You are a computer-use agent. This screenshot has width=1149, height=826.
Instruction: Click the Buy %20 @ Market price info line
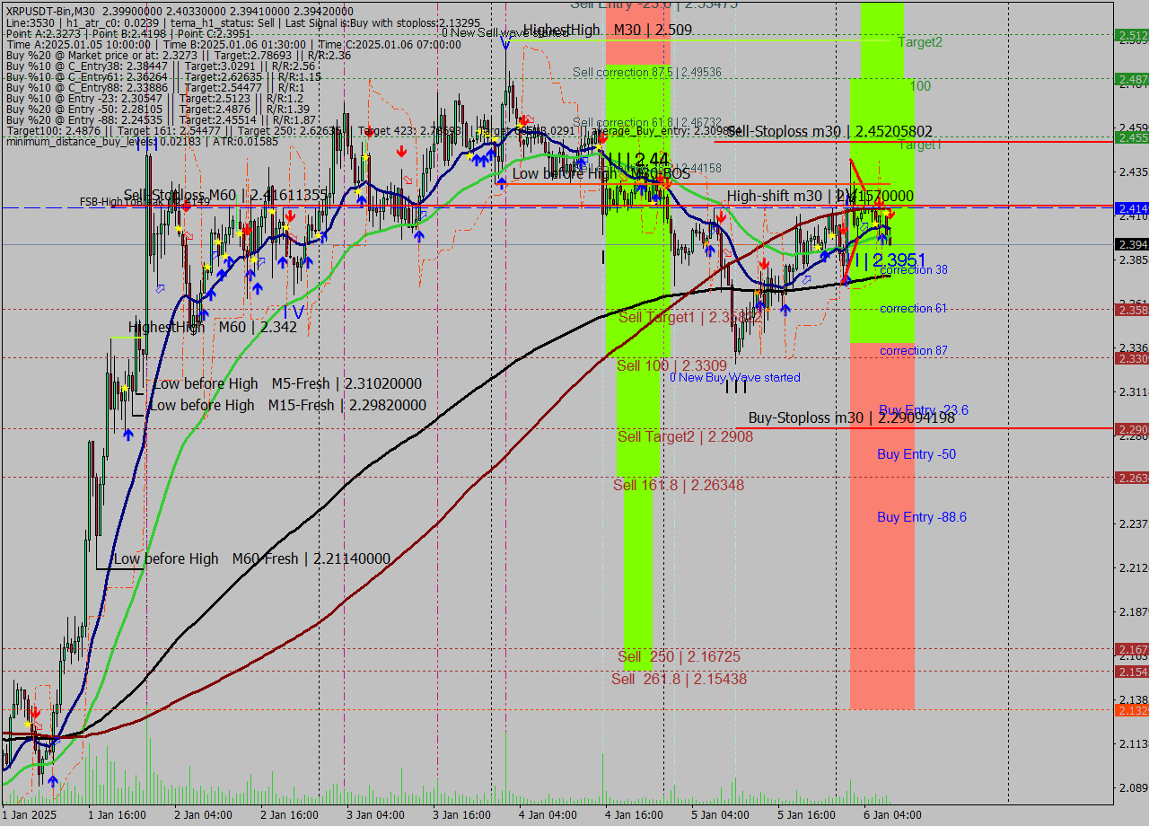tap(179, 55)
